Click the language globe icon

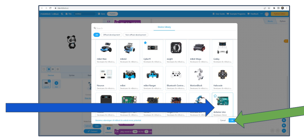(x=62, y=14)
